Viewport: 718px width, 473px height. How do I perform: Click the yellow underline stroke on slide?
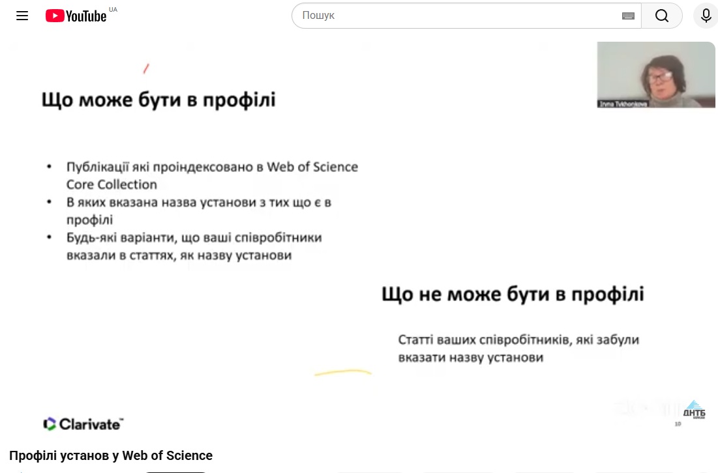point(343,373)
